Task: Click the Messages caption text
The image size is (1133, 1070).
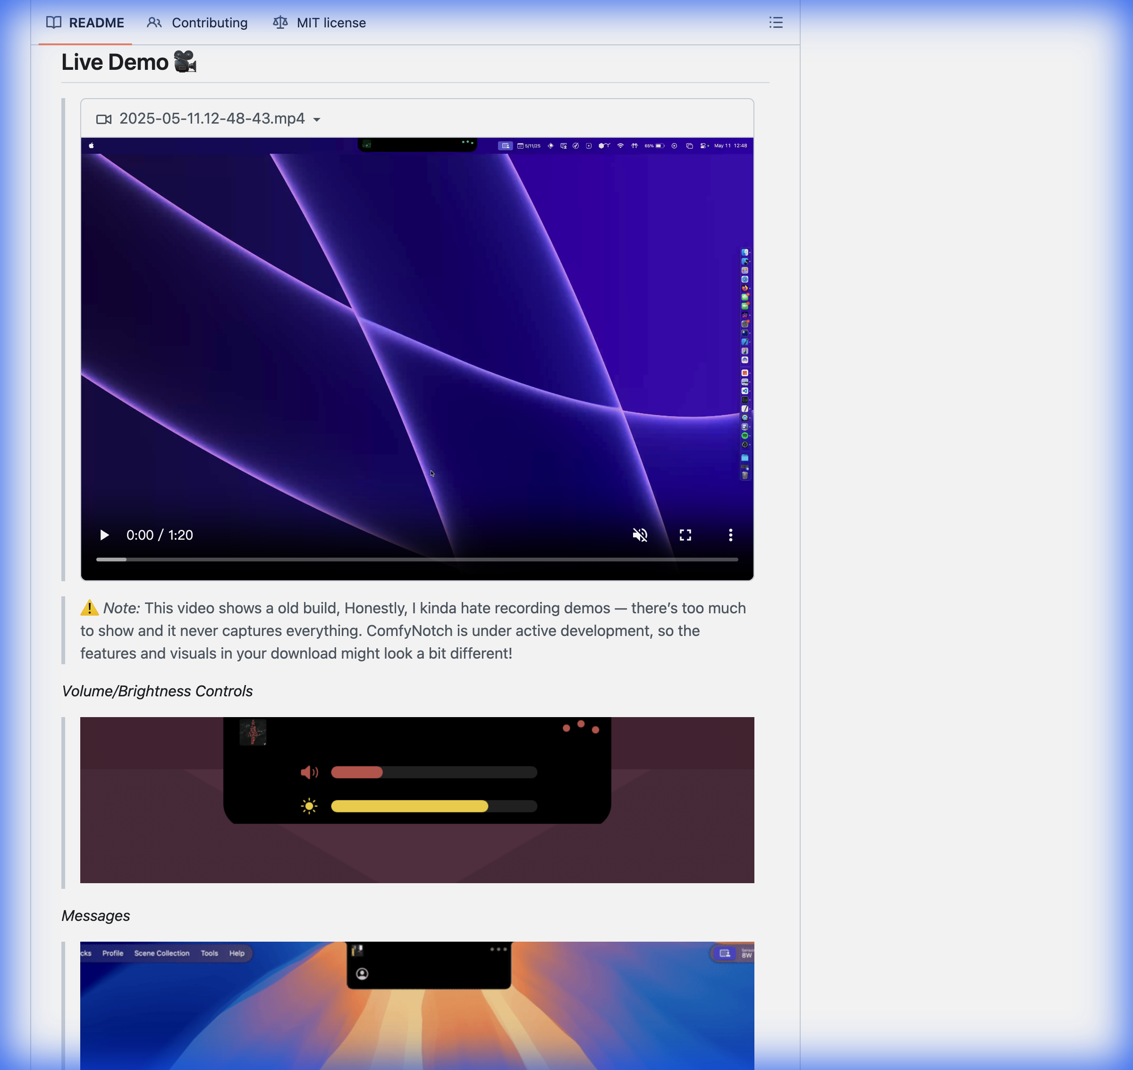Action: pyautogui.click(x=96, y=915)
